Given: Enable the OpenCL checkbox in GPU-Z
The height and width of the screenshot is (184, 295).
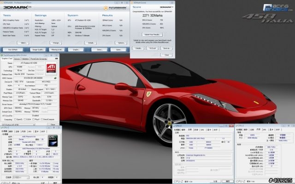Looking at the screenshot, I should 15,120.
